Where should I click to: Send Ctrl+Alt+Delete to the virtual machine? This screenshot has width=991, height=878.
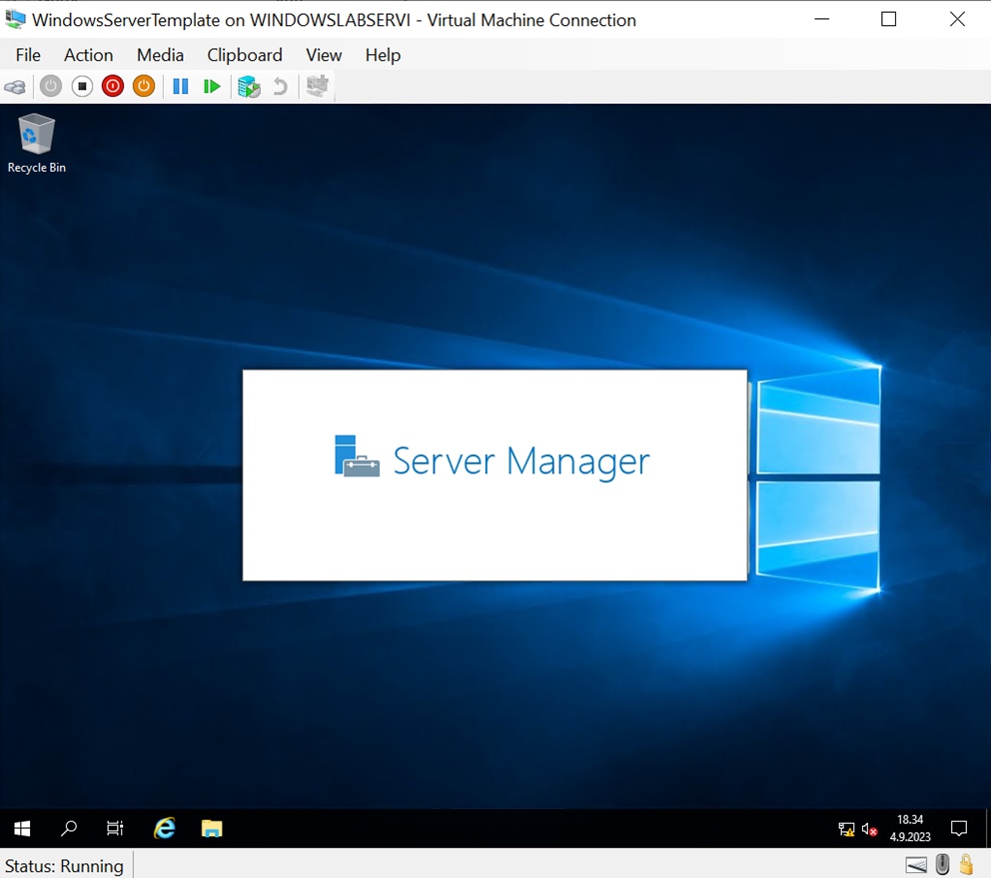pos(15,86)
